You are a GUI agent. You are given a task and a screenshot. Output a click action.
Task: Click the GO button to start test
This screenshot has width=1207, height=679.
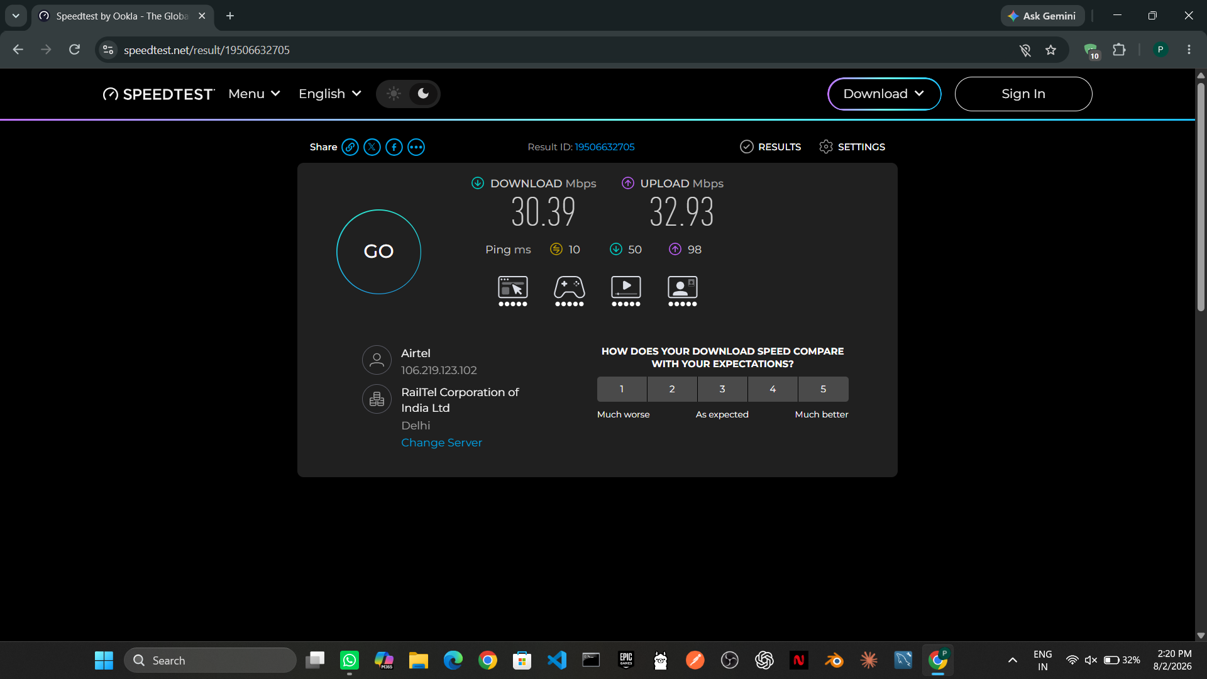click(x=378, y=251)
